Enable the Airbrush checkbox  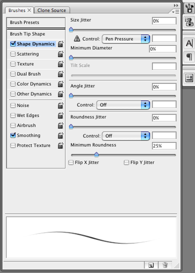[x=13, y=125]
